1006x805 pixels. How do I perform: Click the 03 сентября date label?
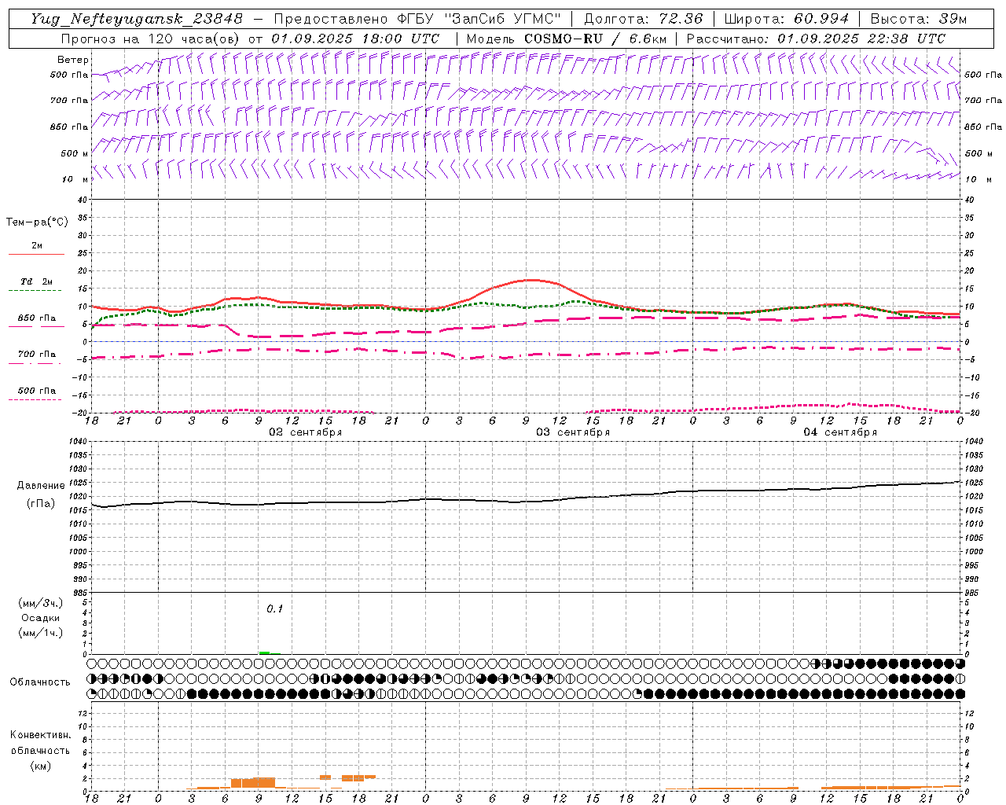point(573,432)
